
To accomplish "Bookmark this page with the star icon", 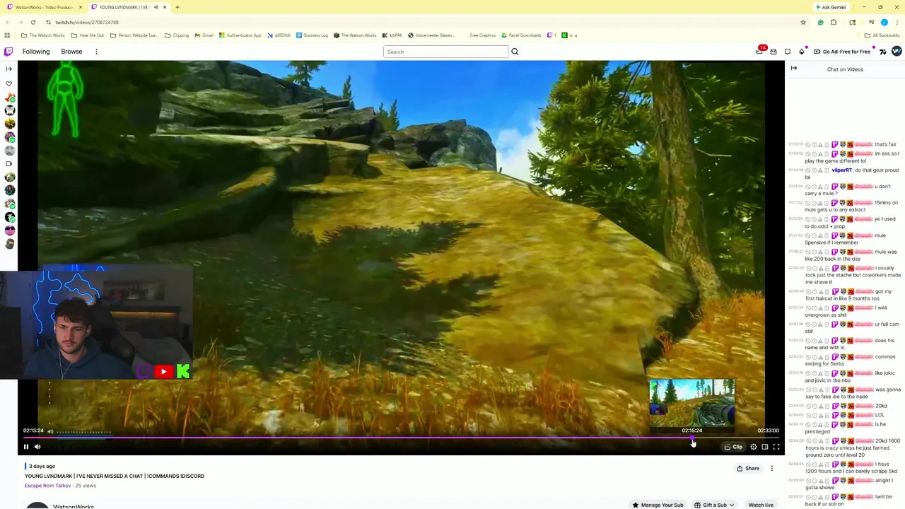I will pyautogui.click(x=803, y=22).
